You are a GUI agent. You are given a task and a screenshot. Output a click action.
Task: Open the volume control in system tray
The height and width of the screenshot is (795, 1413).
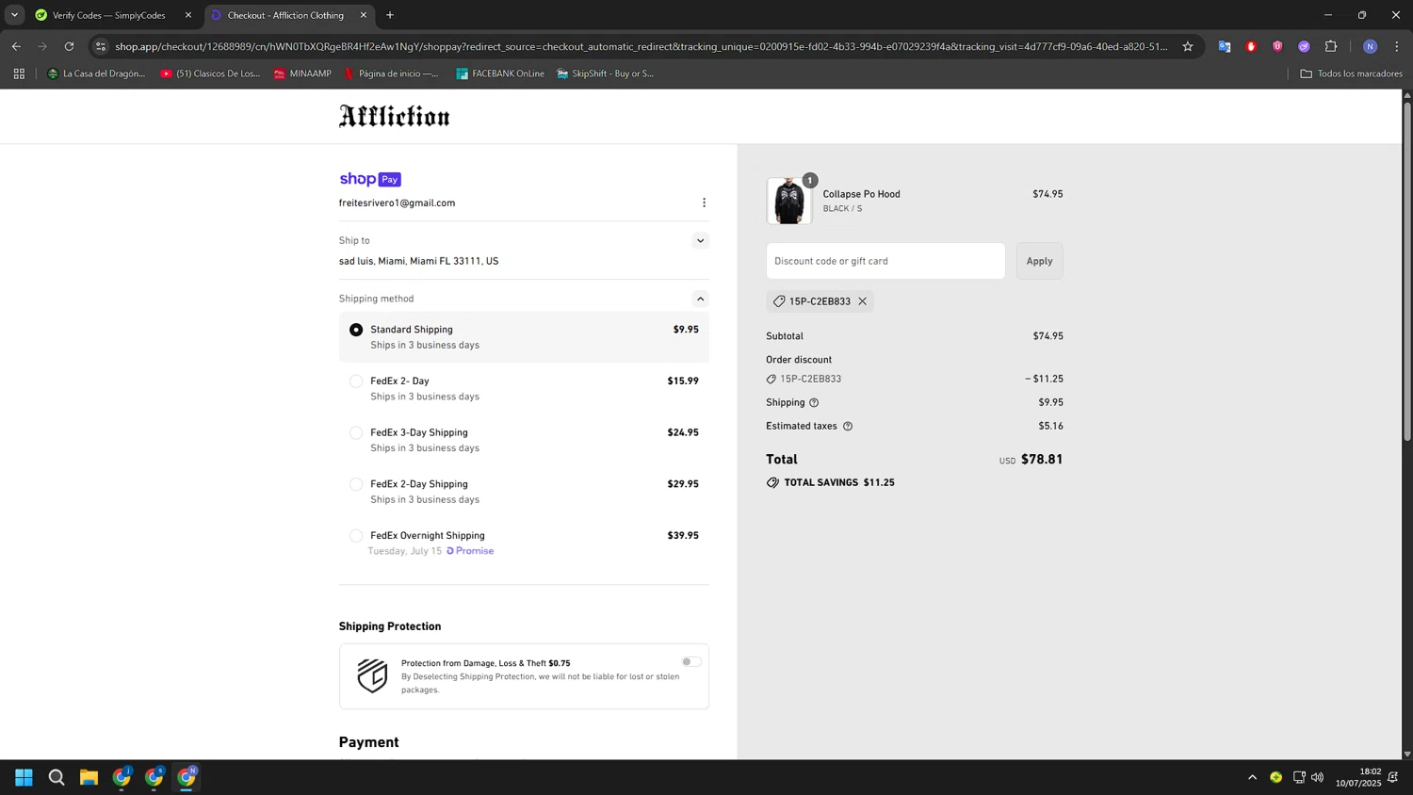(x=1317, y=777)
